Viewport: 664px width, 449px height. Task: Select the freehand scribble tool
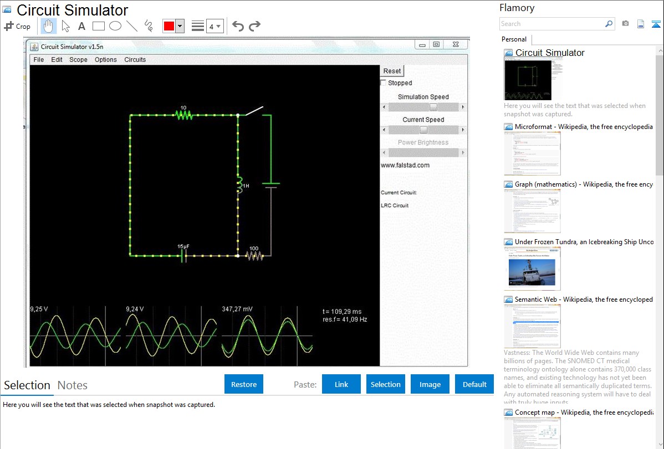click(149, 26)
